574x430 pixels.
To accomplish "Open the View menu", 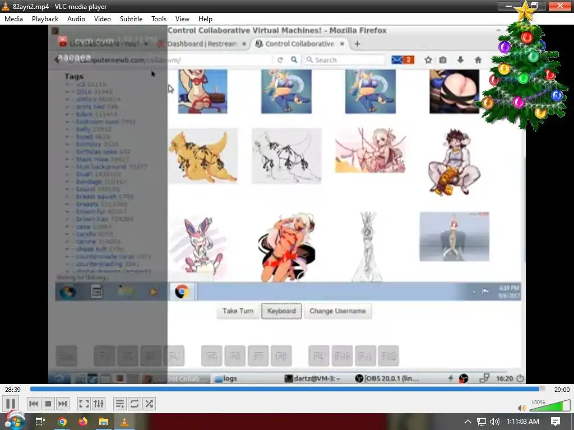I will pos(182,19).
